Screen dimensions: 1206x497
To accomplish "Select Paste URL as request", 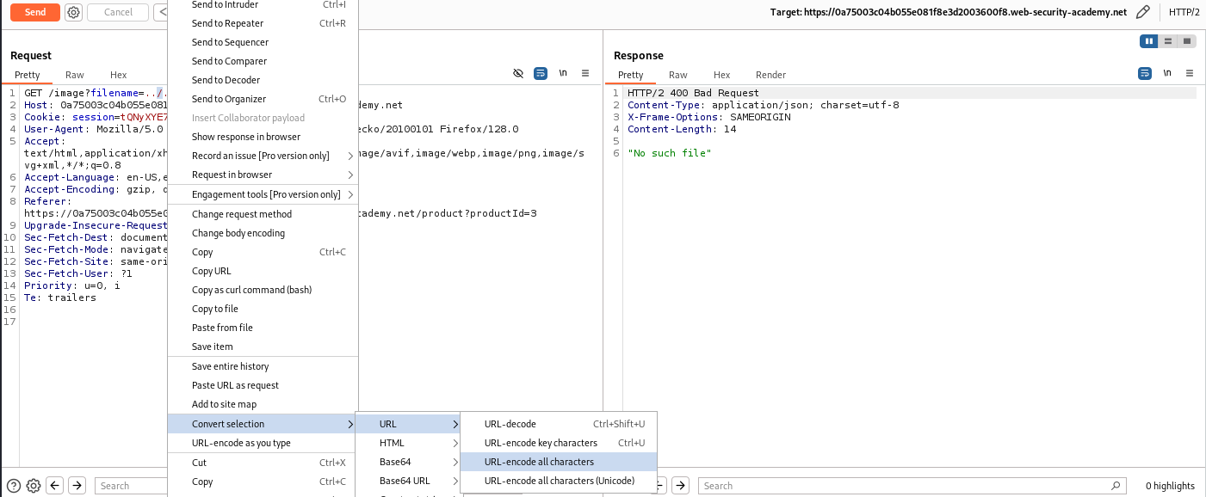I will [263, 385].
